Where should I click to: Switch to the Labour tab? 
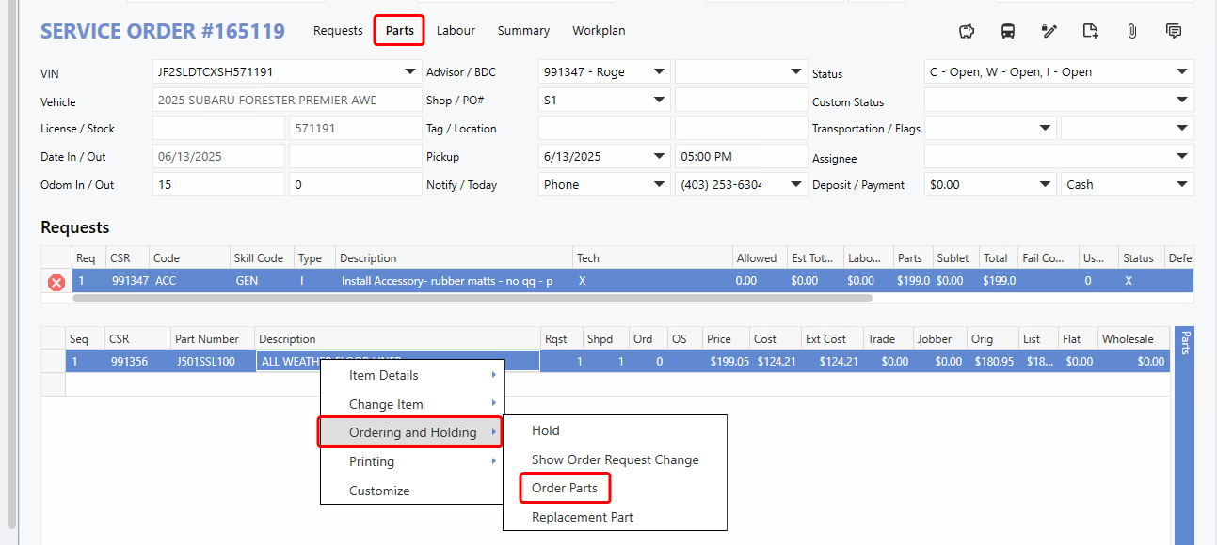coord(456,31)
